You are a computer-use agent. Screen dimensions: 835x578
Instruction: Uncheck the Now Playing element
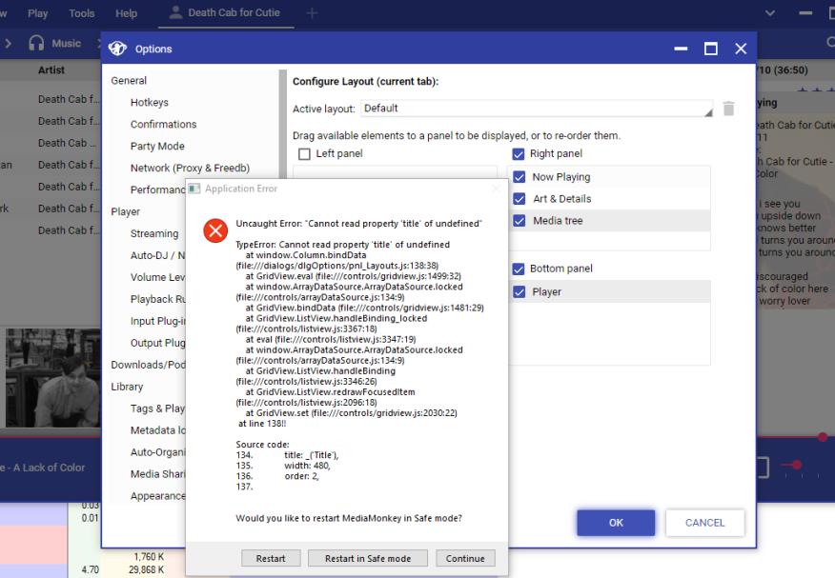[519, 177]
